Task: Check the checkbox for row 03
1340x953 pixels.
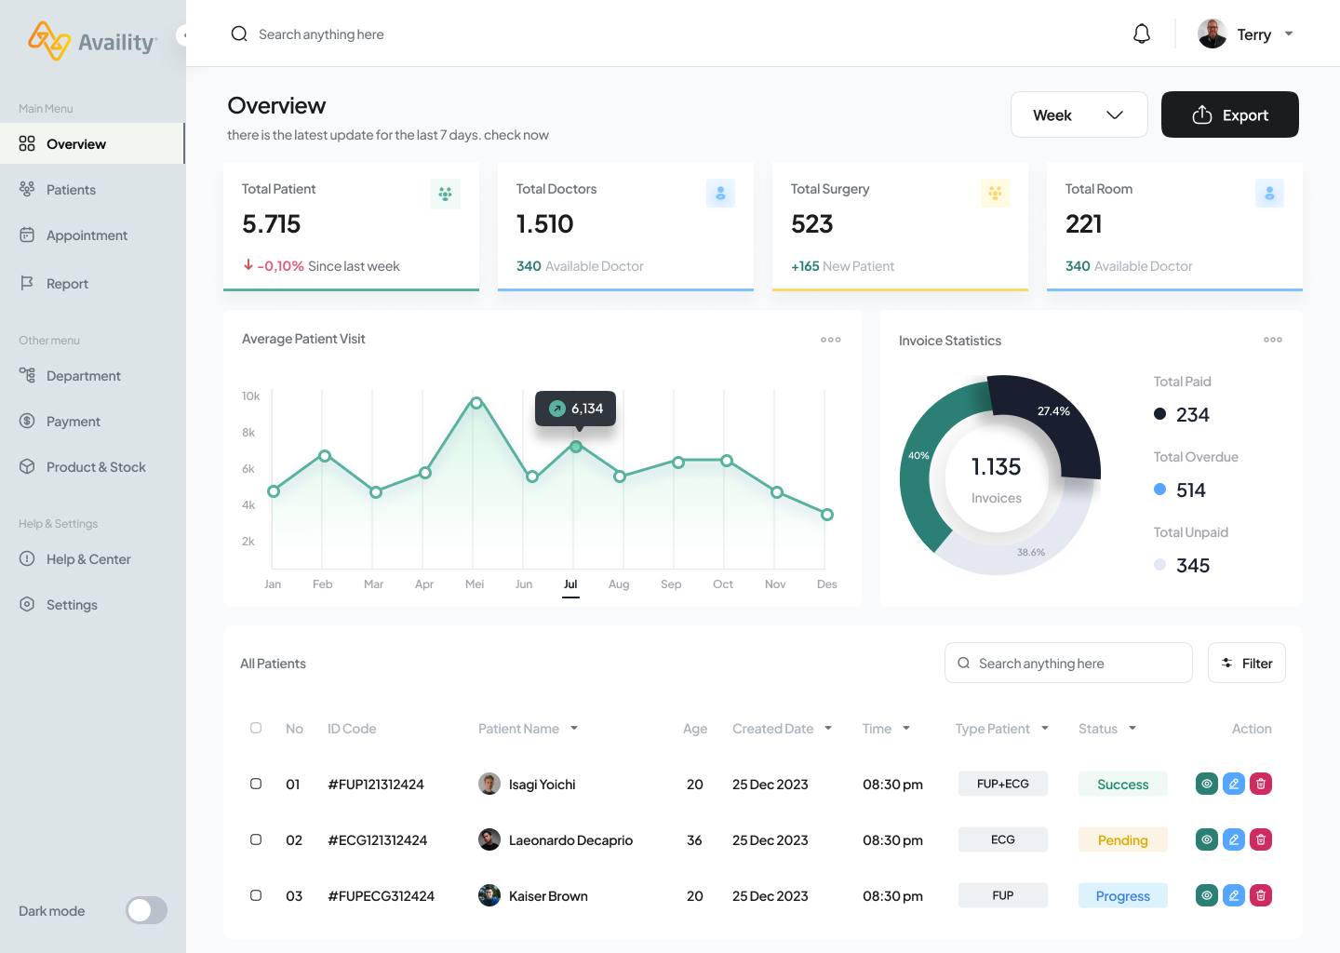Action: point(256,895)
